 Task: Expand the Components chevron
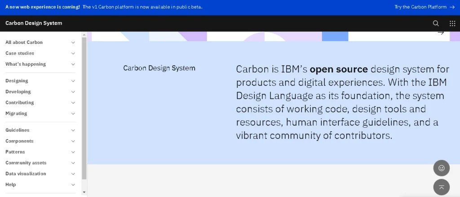tap(73, 141)
